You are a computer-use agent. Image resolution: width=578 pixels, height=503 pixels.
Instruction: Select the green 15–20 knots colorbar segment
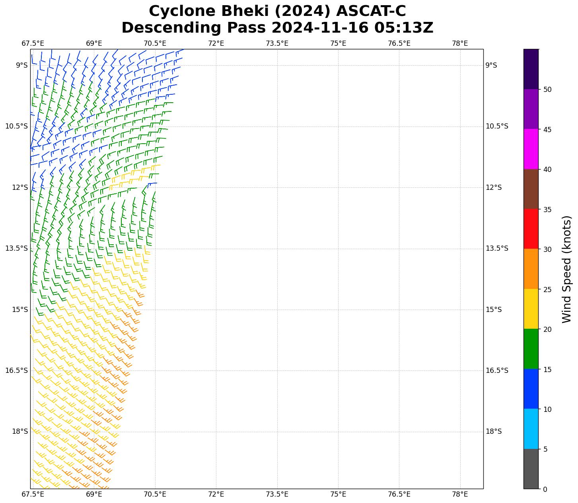[531, 349]
